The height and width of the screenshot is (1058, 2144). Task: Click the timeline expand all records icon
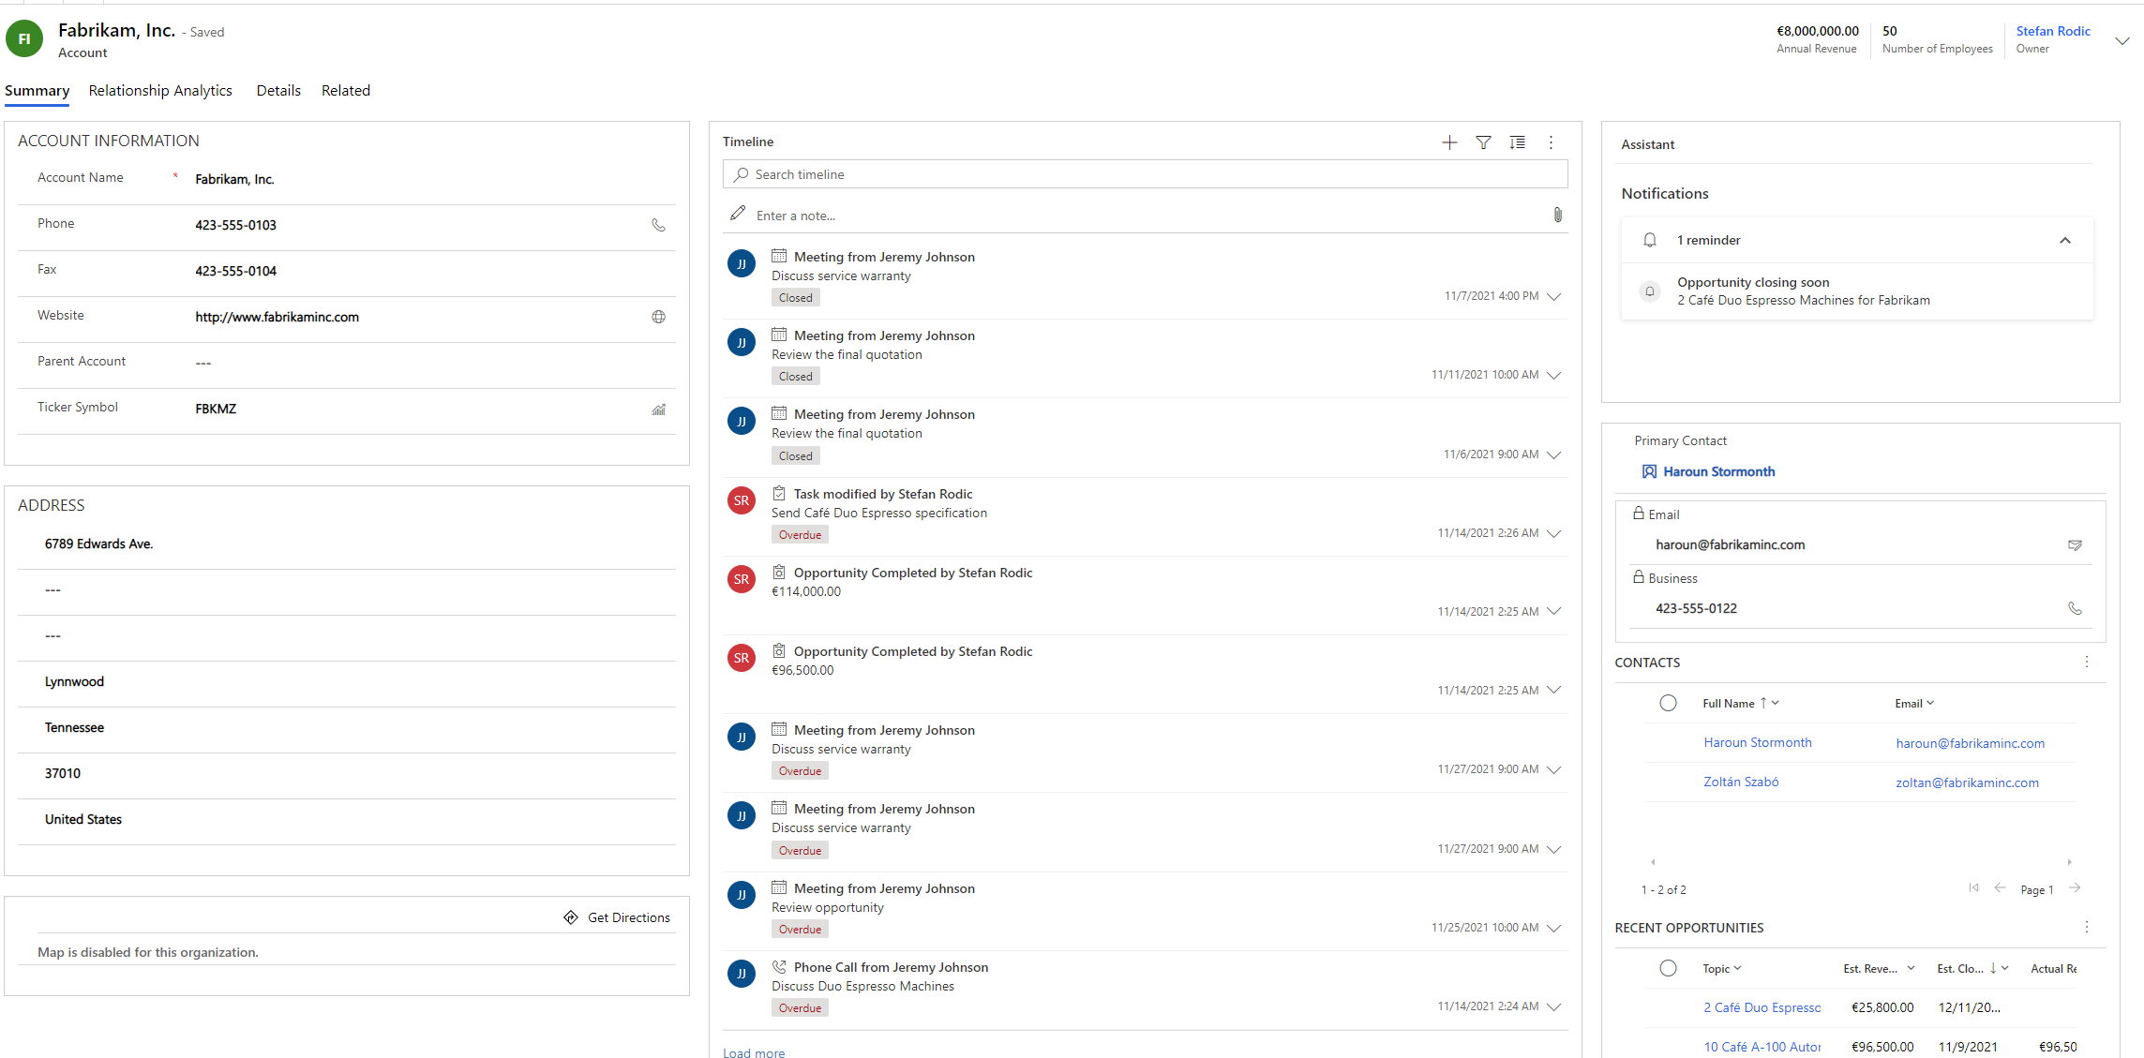(x=1517, y=142)
